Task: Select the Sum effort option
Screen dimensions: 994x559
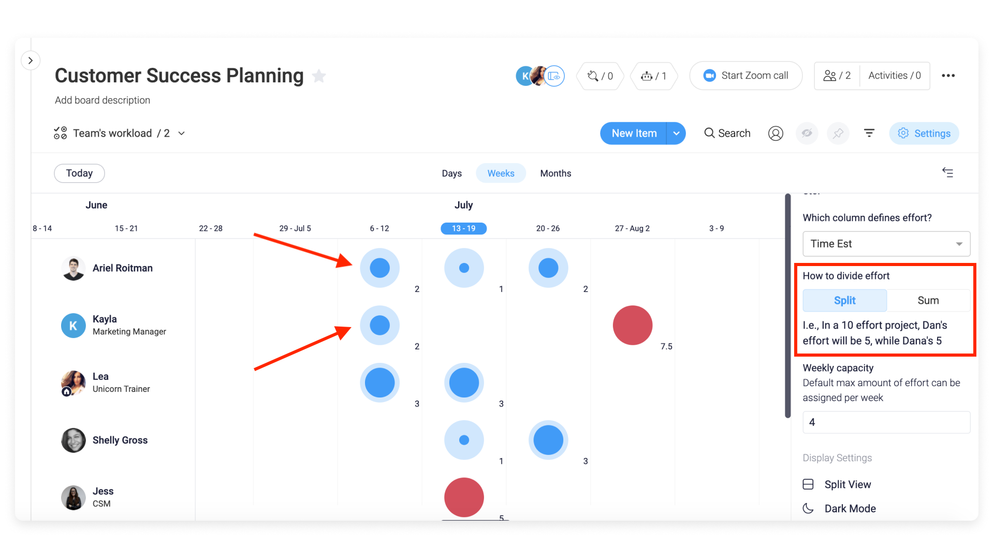Action: [928, 301]
